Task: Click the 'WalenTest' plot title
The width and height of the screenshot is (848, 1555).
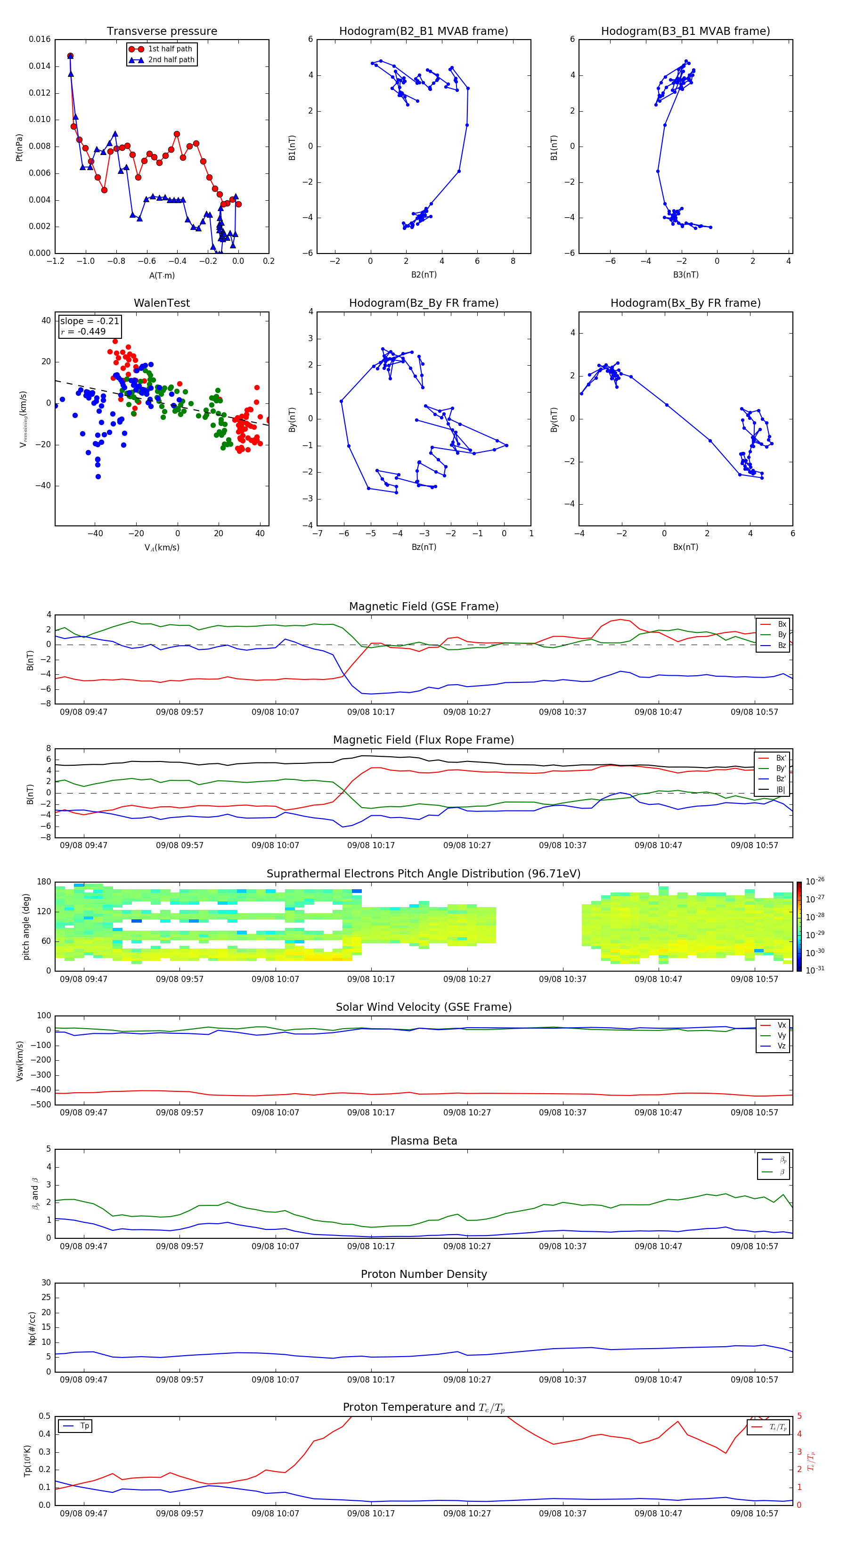Action: pyautogui.click(x=162, y=303)
